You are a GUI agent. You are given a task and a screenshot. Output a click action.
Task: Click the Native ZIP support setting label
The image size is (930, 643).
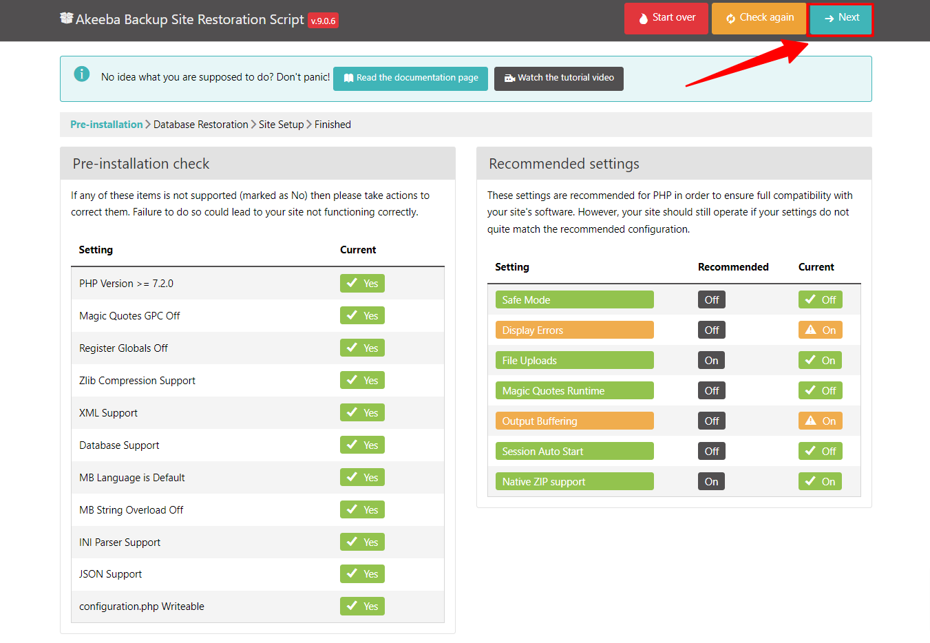click(x=574, y=481)
